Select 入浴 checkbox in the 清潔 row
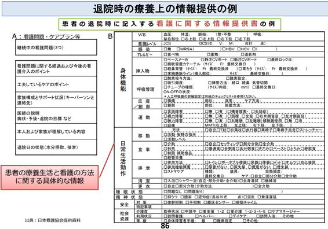Screen dimensions: 328x229 pyautogui.click(x=165, y=181)
